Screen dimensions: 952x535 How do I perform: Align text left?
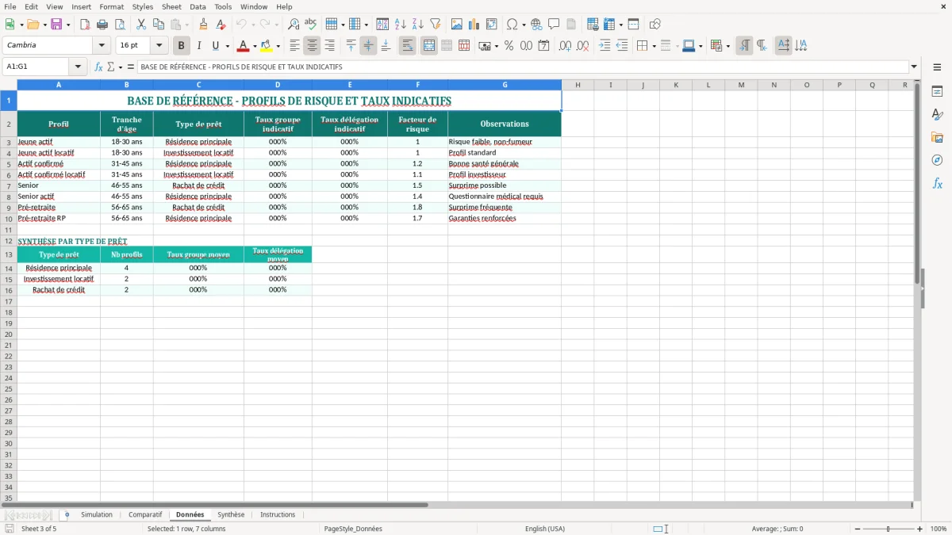[x=295, y=46]
